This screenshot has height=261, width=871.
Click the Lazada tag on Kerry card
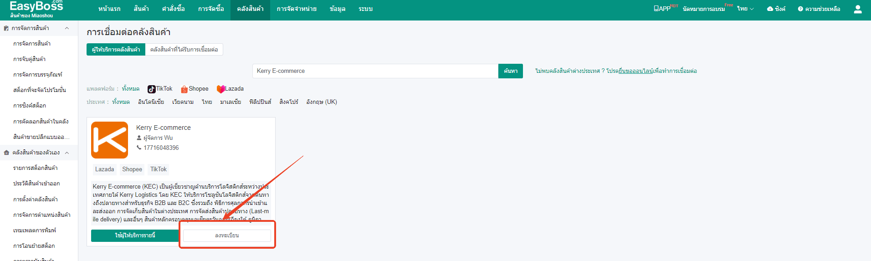coord(104,169)
